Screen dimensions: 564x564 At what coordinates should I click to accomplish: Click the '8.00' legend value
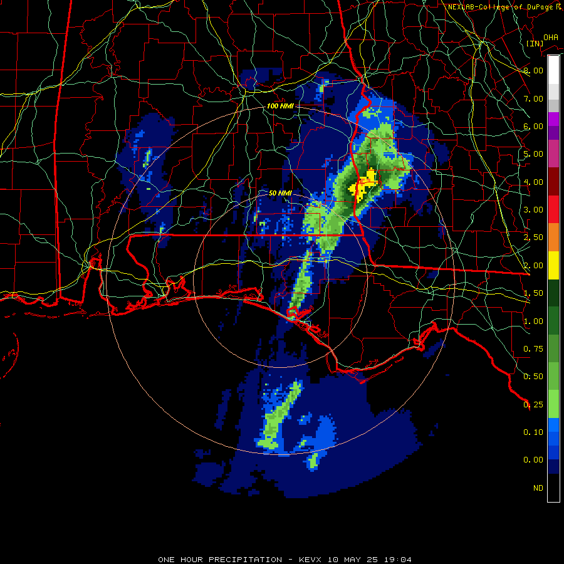coord(533,70)
